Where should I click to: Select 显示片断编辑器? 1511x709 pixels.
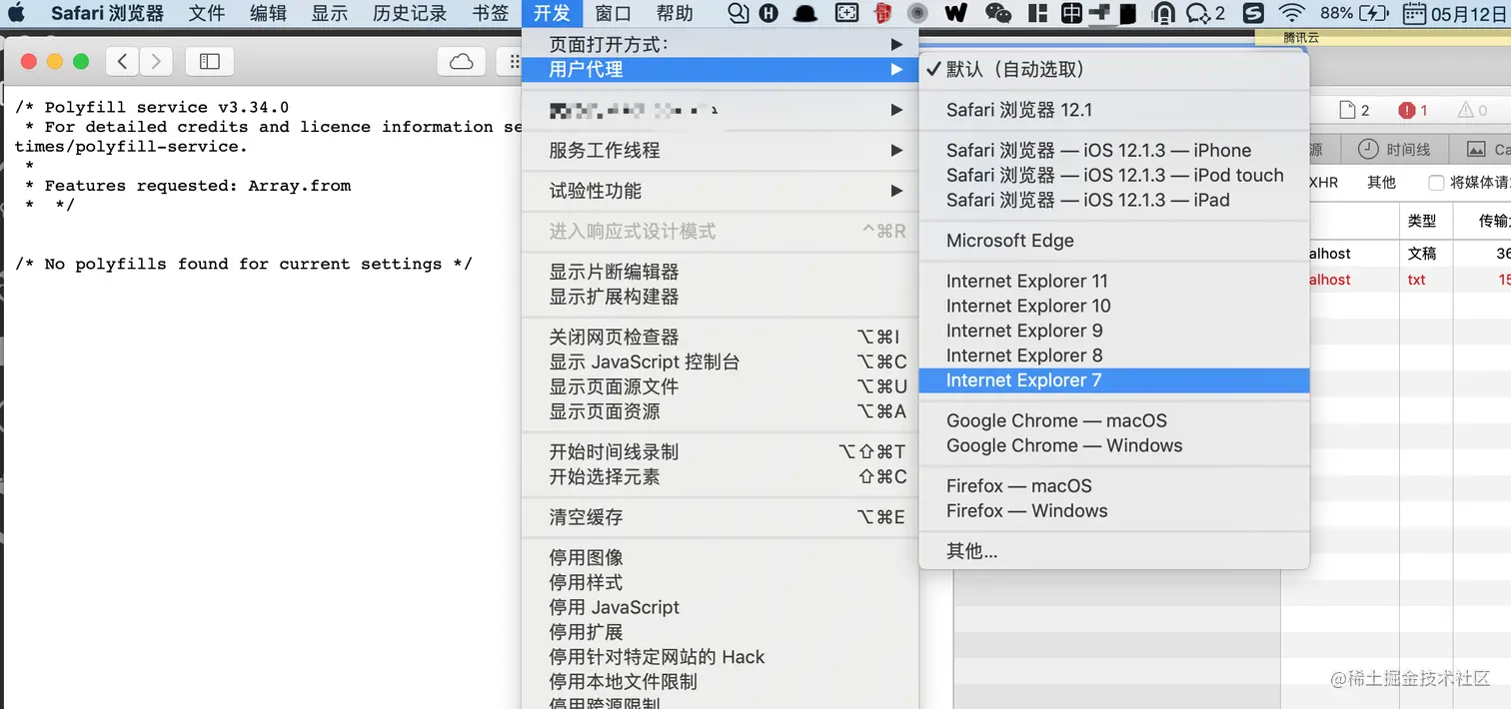720,272
